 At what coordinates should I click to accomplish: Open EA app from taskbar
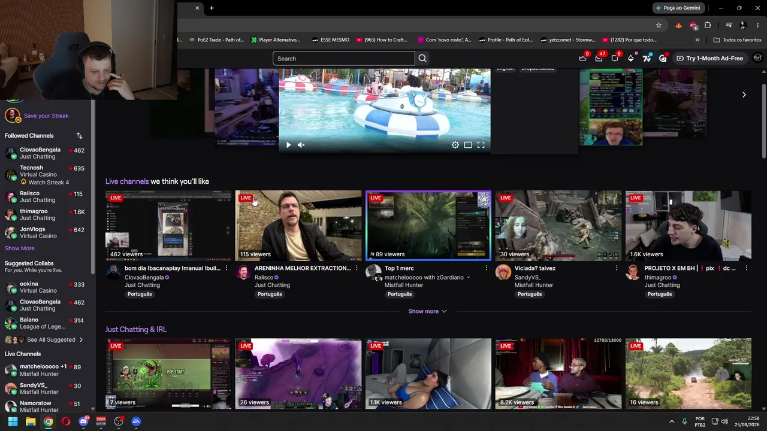(136, 421)
